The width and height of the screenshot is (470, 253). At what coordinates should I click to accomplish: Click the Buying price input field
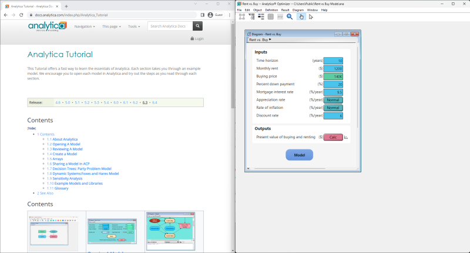[x=333, y=76]
